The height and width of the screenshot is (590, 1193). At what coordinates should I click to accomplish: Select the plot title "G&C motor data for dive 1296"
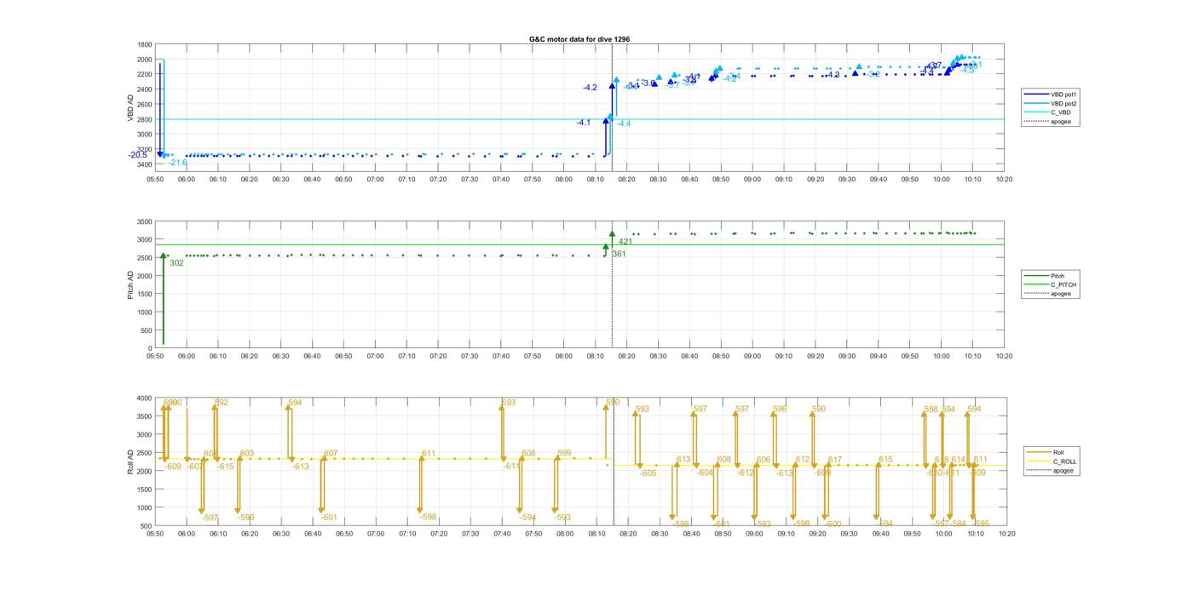[x=579, y=39]
